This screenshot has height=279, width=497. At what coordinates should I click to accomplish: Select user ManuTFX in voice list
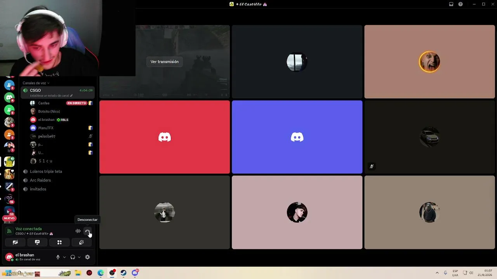tap(45, 128)
